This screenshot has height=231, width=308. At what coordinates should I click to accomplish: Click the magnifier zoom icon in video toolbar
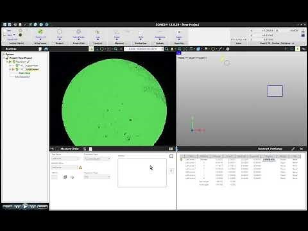click(x=116, y=49)
